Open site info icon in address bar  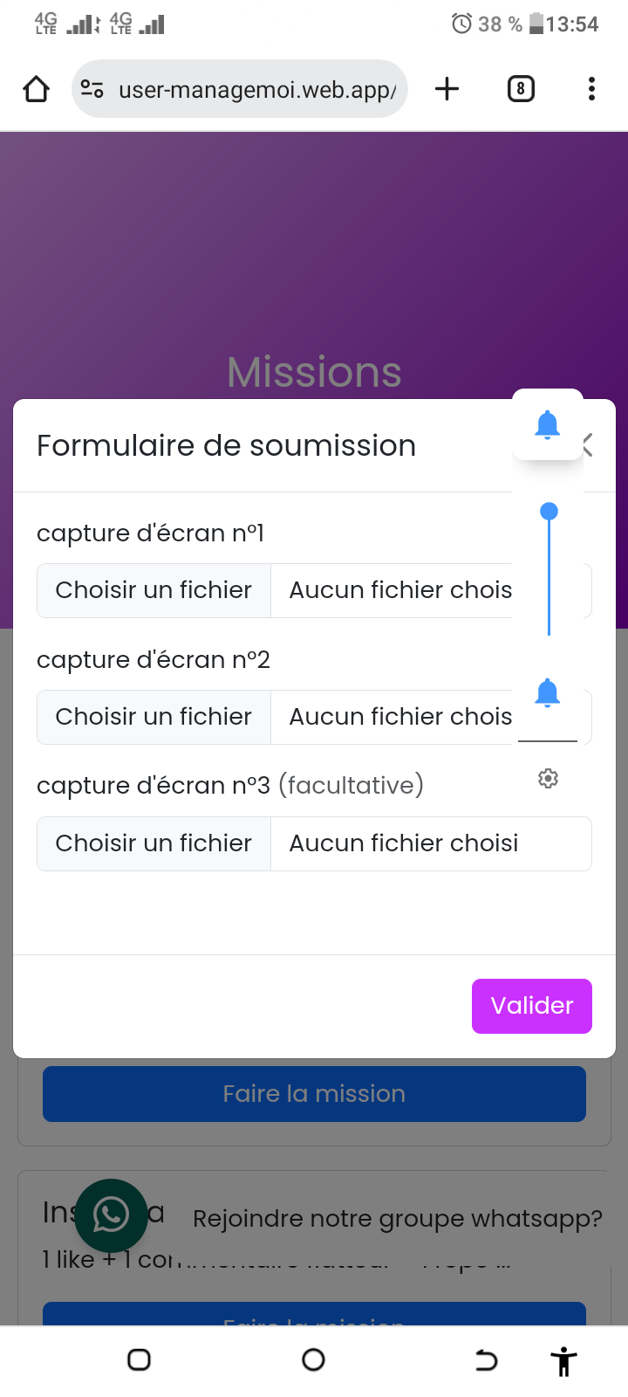coord(92,89)
